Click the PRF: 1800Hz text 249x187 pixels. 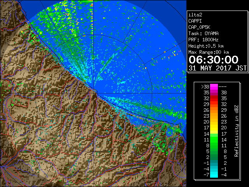pos(203,40)
